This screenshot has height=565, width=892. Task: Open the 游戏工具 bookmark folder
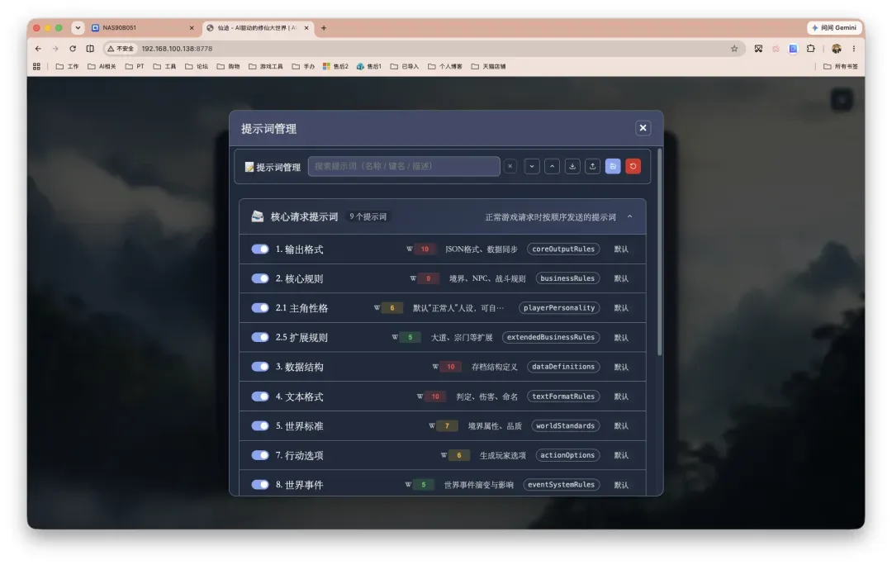(x=266, y=67)
